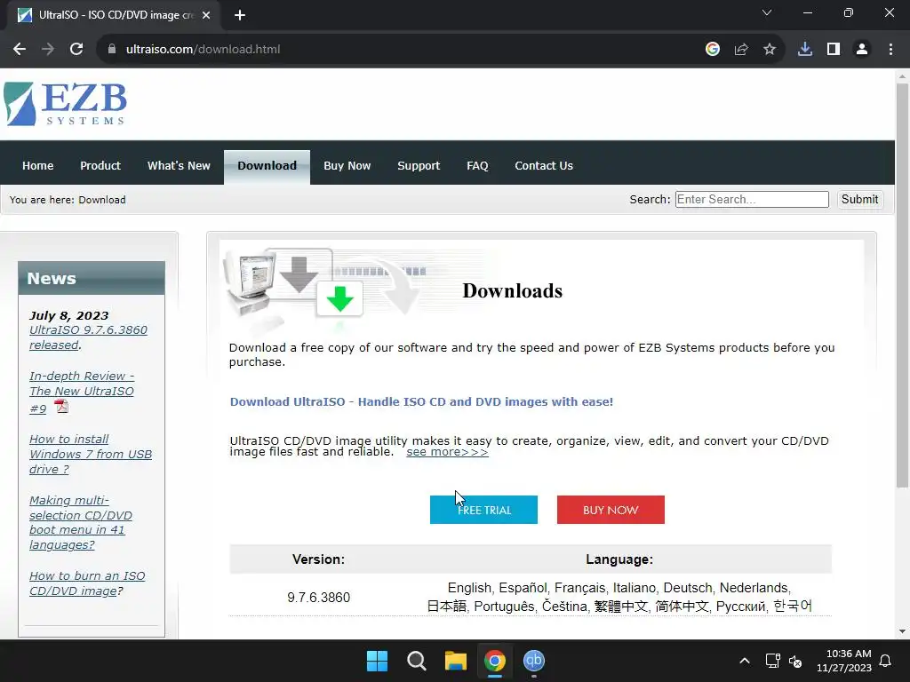Show hidden tray icons chevron
This screenshot has width=910, height=682.
tap(745, 661)
